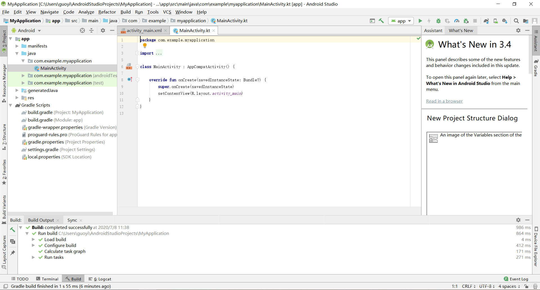Screen dimensions: 540x290
Task: Toggle the Project tool window button
Action: [4, 41]
